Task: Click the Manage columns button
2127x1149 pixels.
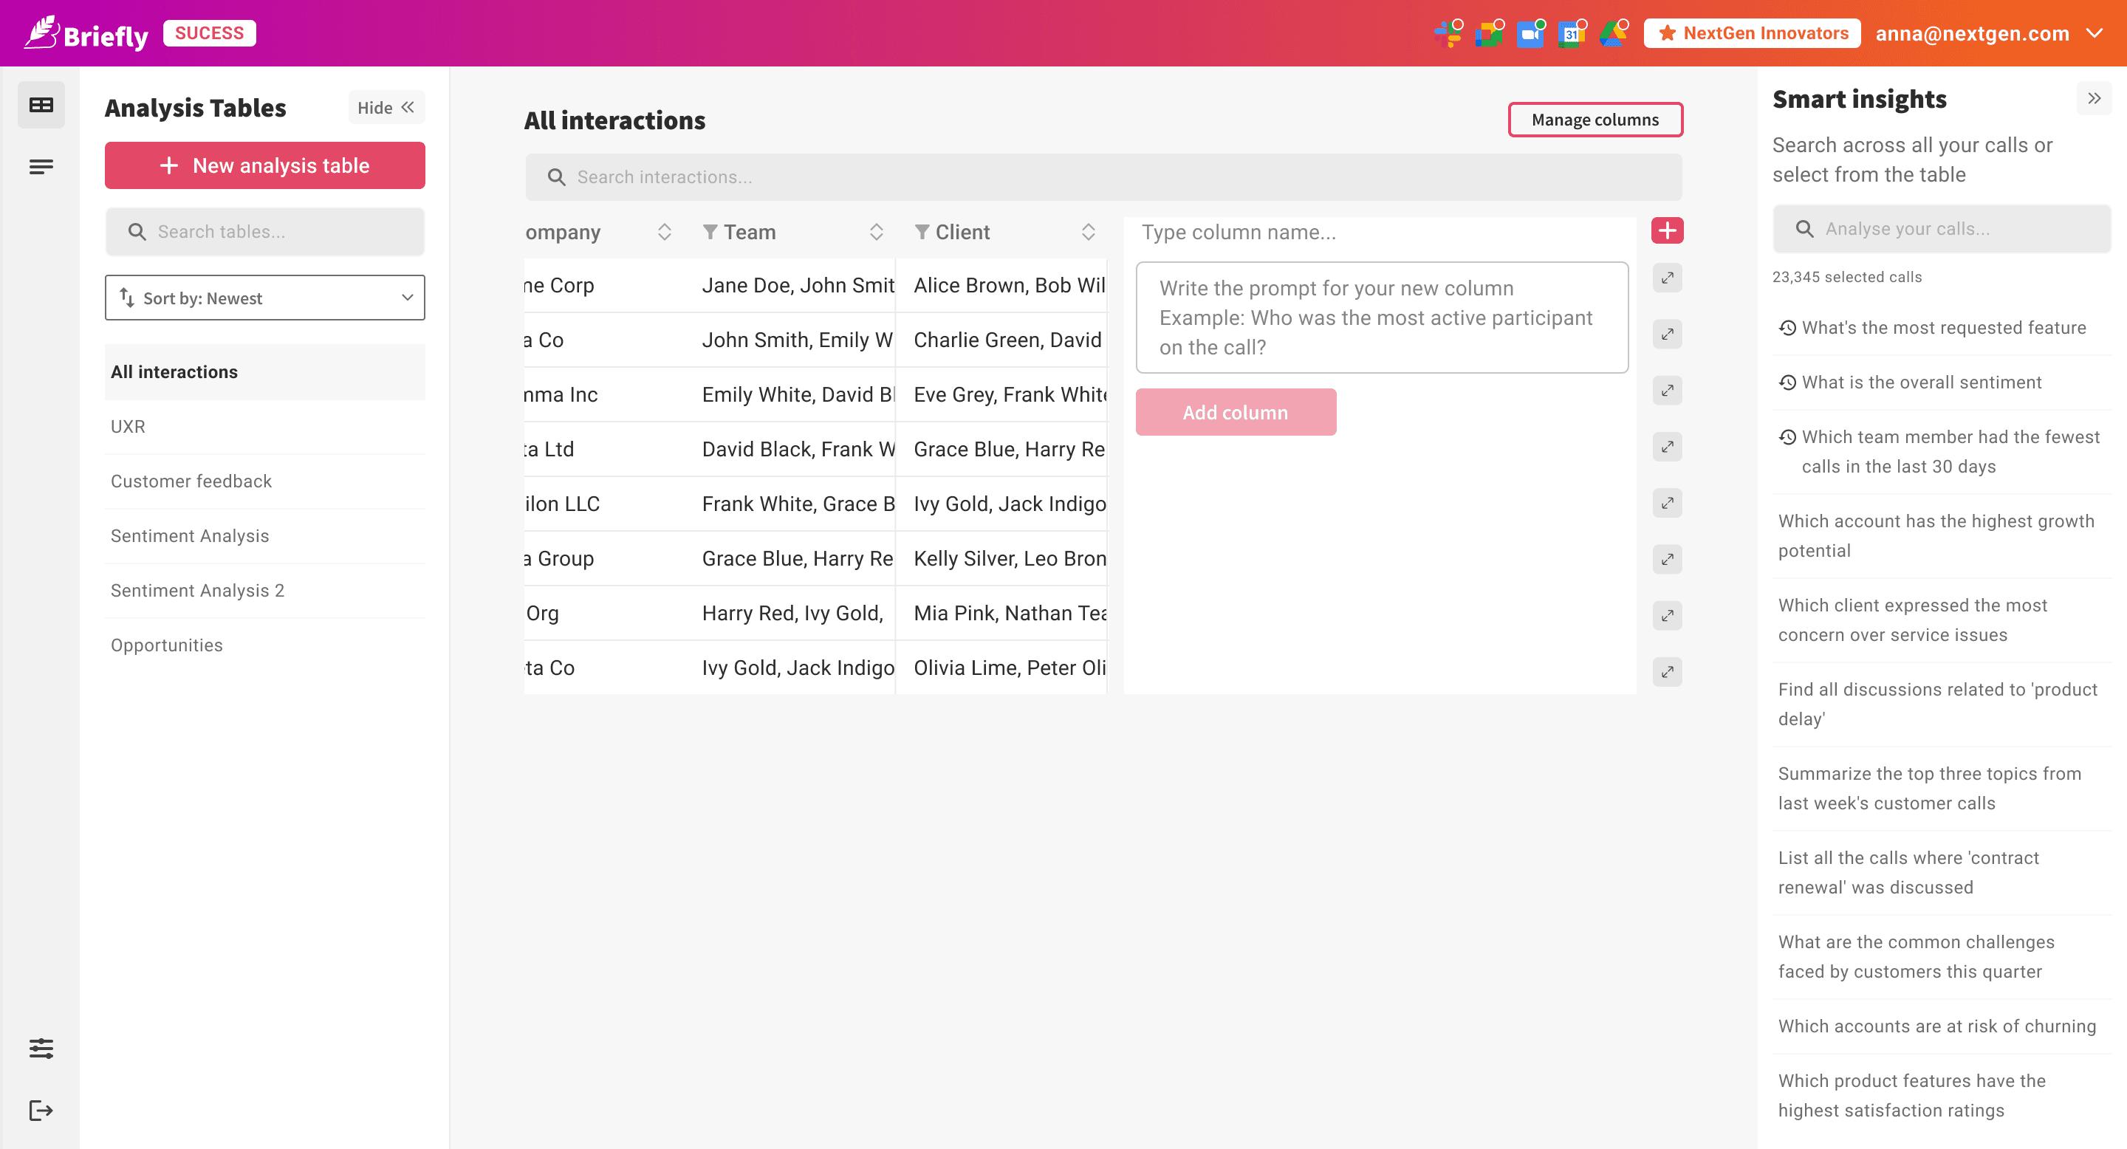Action: tap(1595, 120)
